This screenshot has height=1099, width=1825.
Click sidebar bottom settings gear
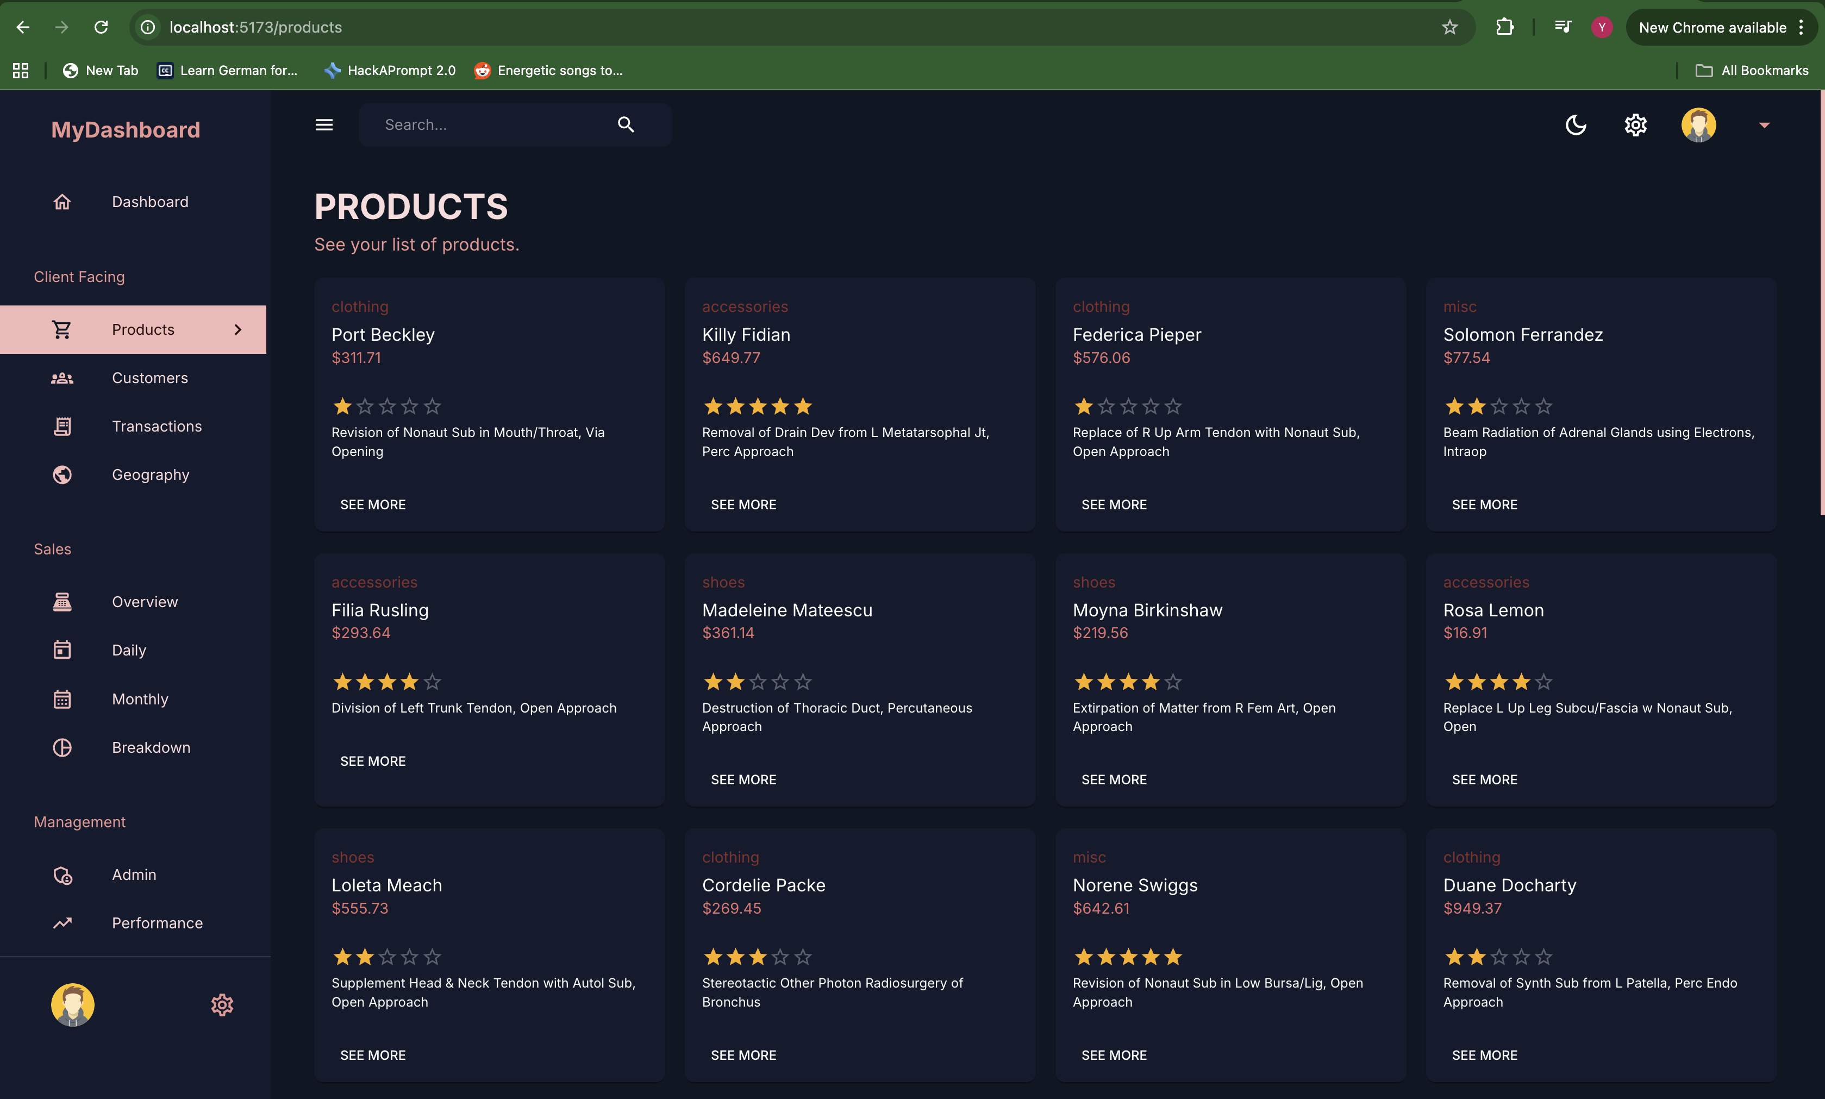pyautogui.click(x=222, y=1005)
